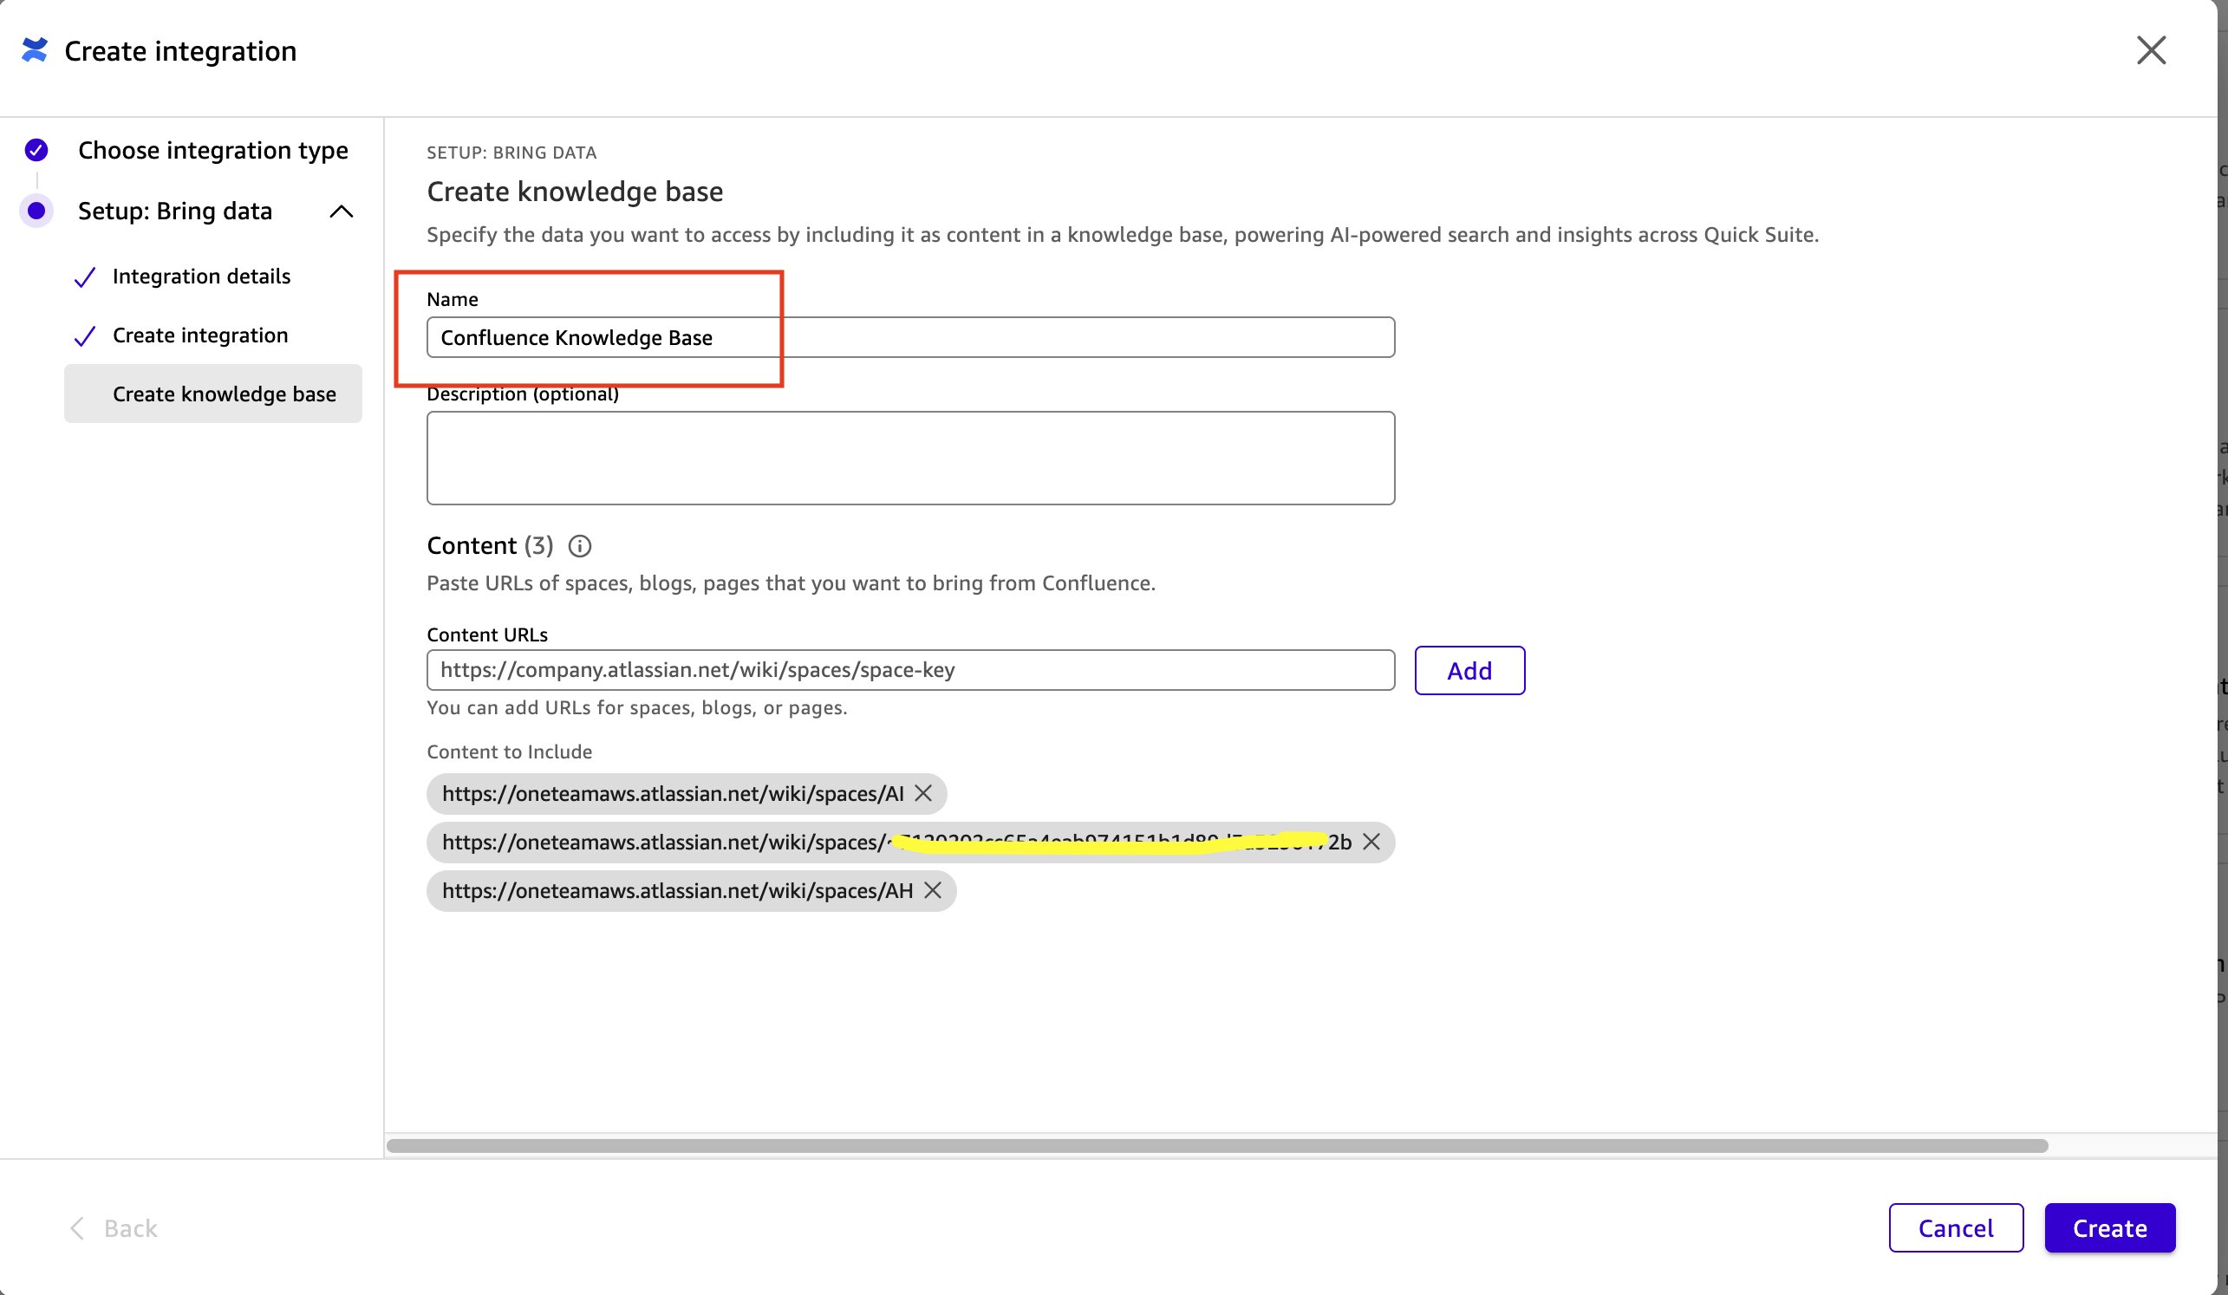This screenshot has height=1295, width=2228.
Task: Remove the wiki/spaces/AH content URL chip
Action: [x=933, y=891]
